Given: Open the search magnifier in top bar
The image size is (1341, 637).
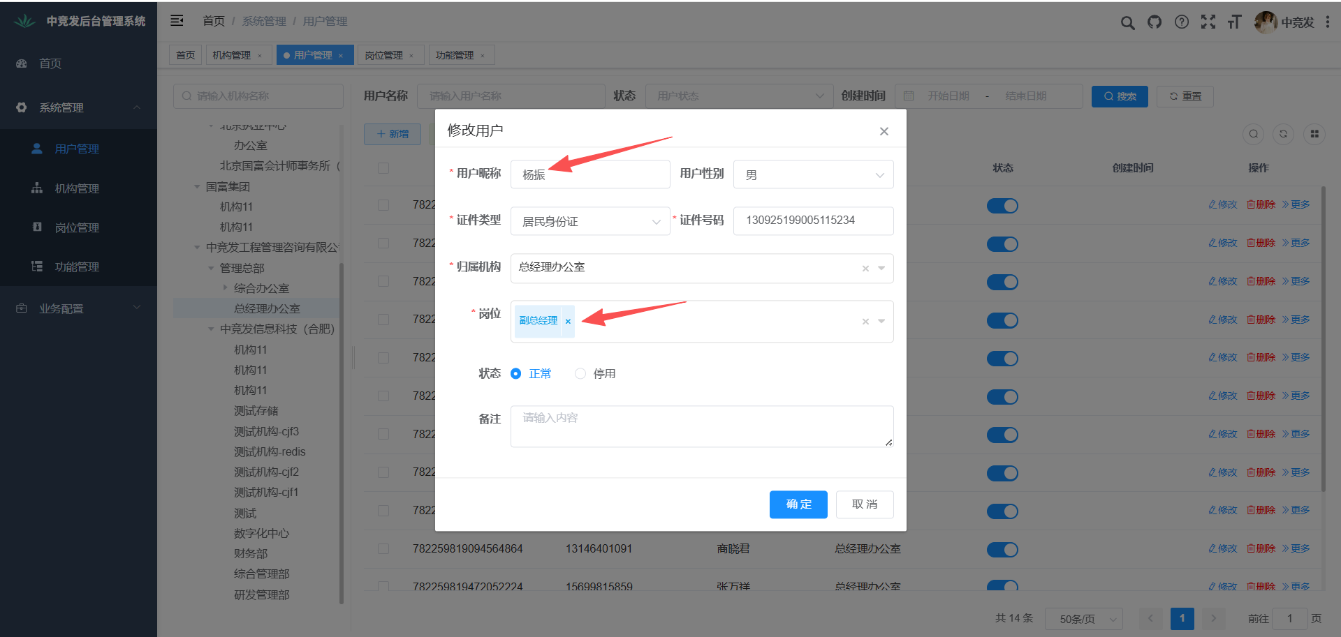Looking at the screenshot, I should [1127, 22].
